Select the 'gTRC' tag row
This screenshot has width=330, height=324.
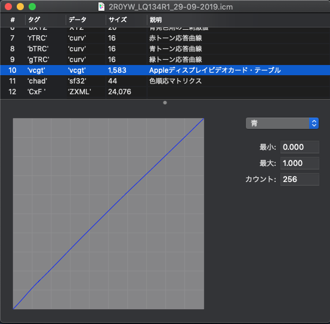coord(165,60)
